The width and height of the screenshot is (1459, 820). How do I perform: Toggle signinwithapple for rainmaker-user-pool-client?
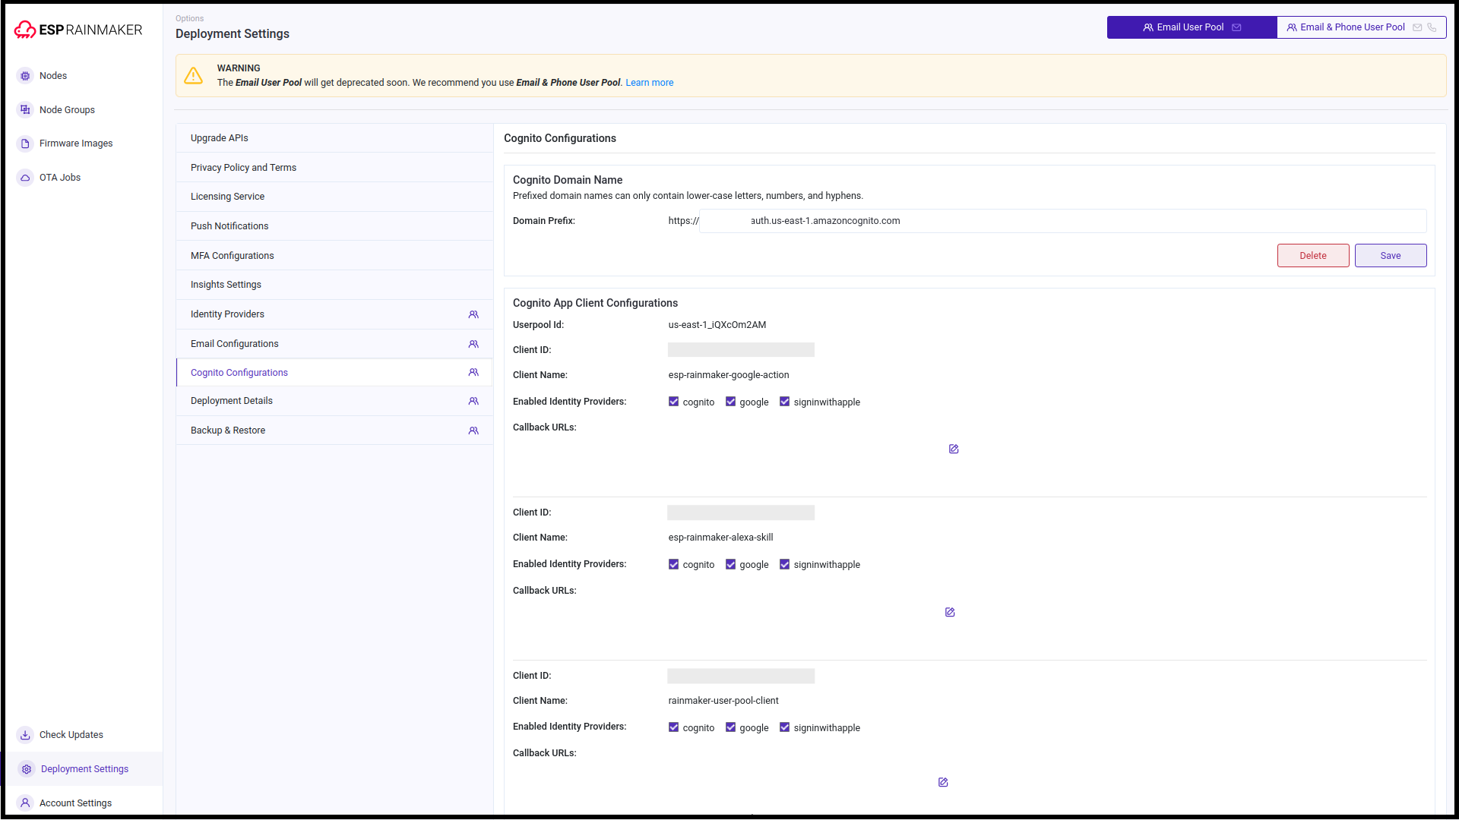coord(784,727)
